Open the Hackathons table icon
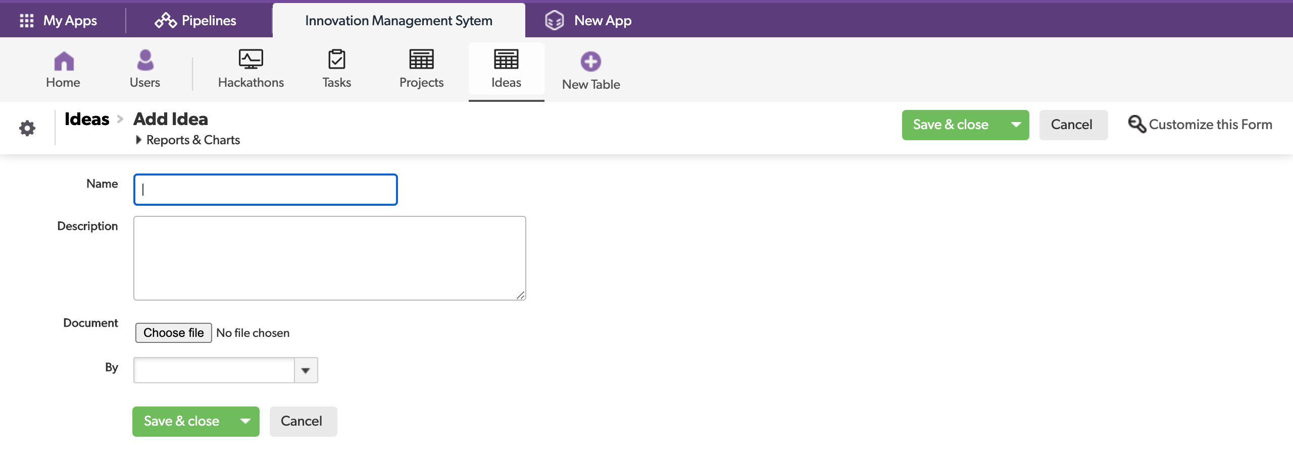This screenshot has width=1293, height=466. (251, 59)
